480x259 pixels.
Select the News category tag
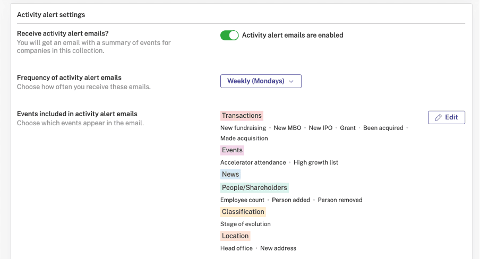click(x=230, y=175)
